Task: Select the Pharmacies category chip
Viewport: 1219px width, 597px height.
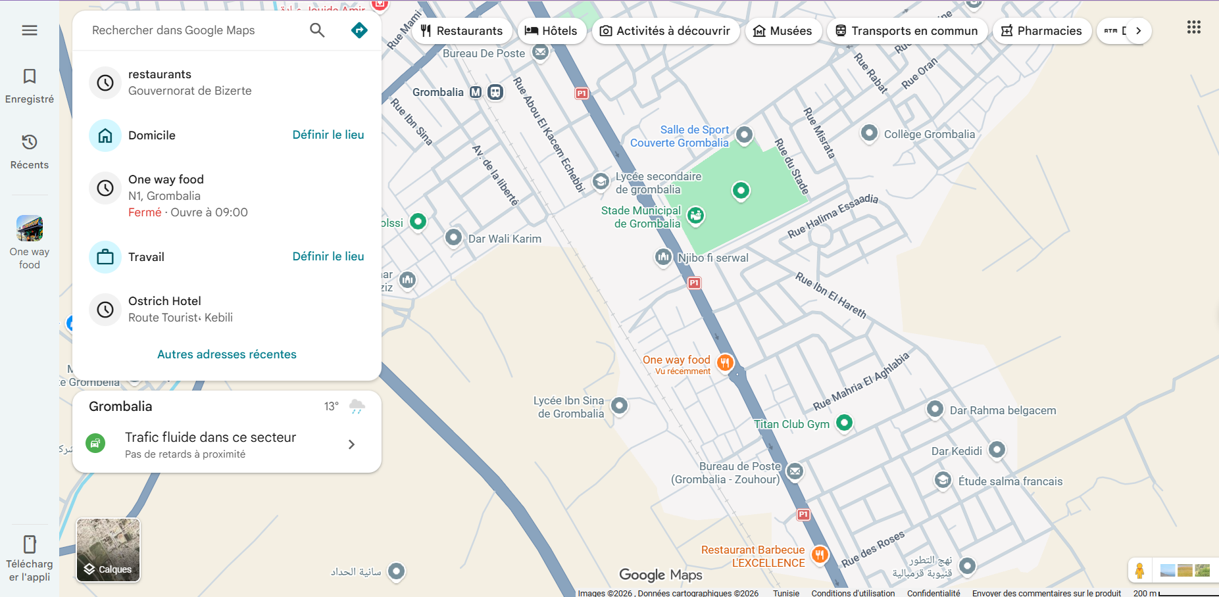Action: pos(1041,31)
